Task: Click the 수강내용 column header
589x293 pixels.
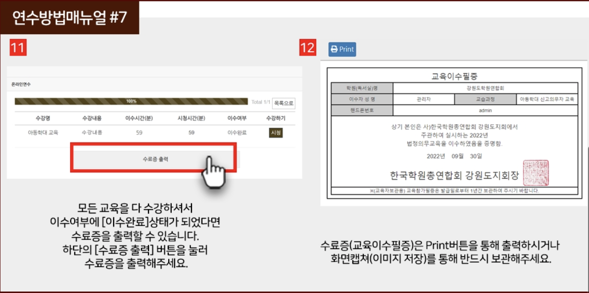Action: (x=92, y=118)
